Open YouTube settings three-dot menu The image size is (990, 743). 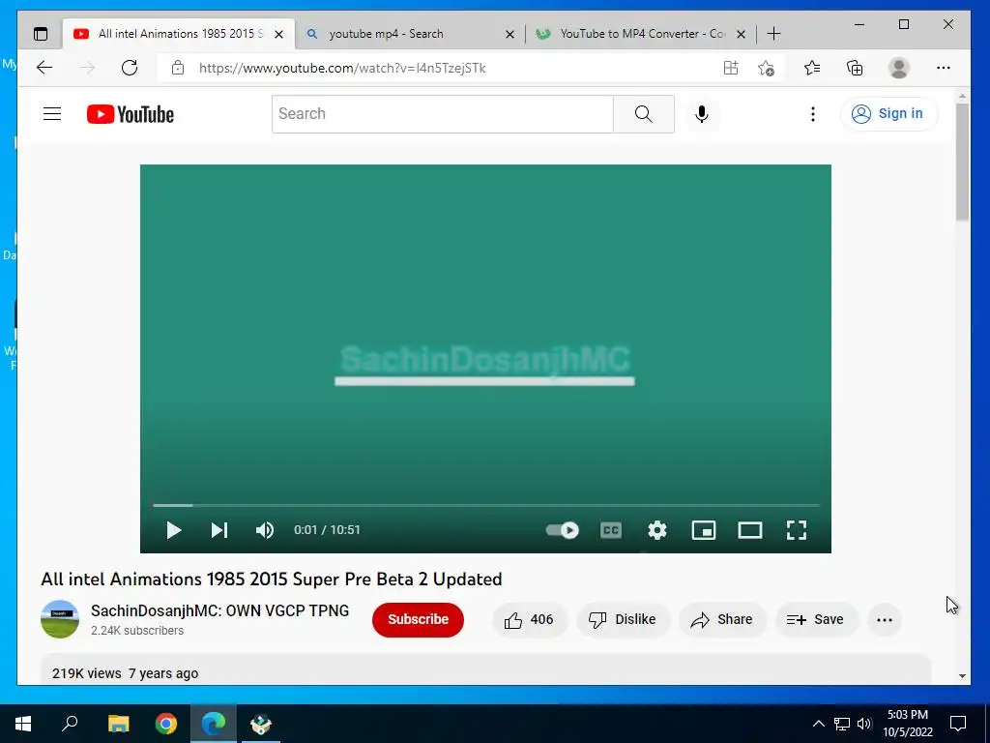812,114
